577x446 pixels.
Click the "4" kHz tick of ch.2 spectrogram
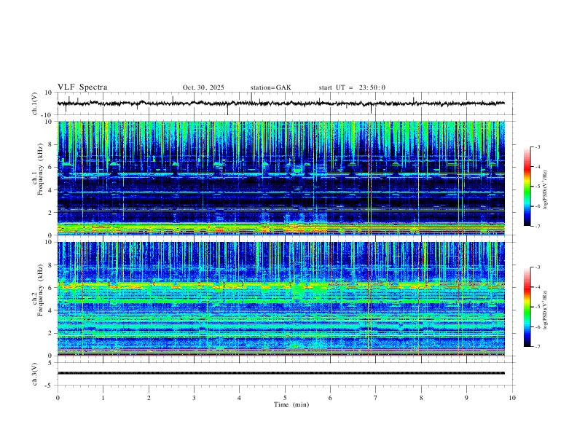(x=50, y=310)
